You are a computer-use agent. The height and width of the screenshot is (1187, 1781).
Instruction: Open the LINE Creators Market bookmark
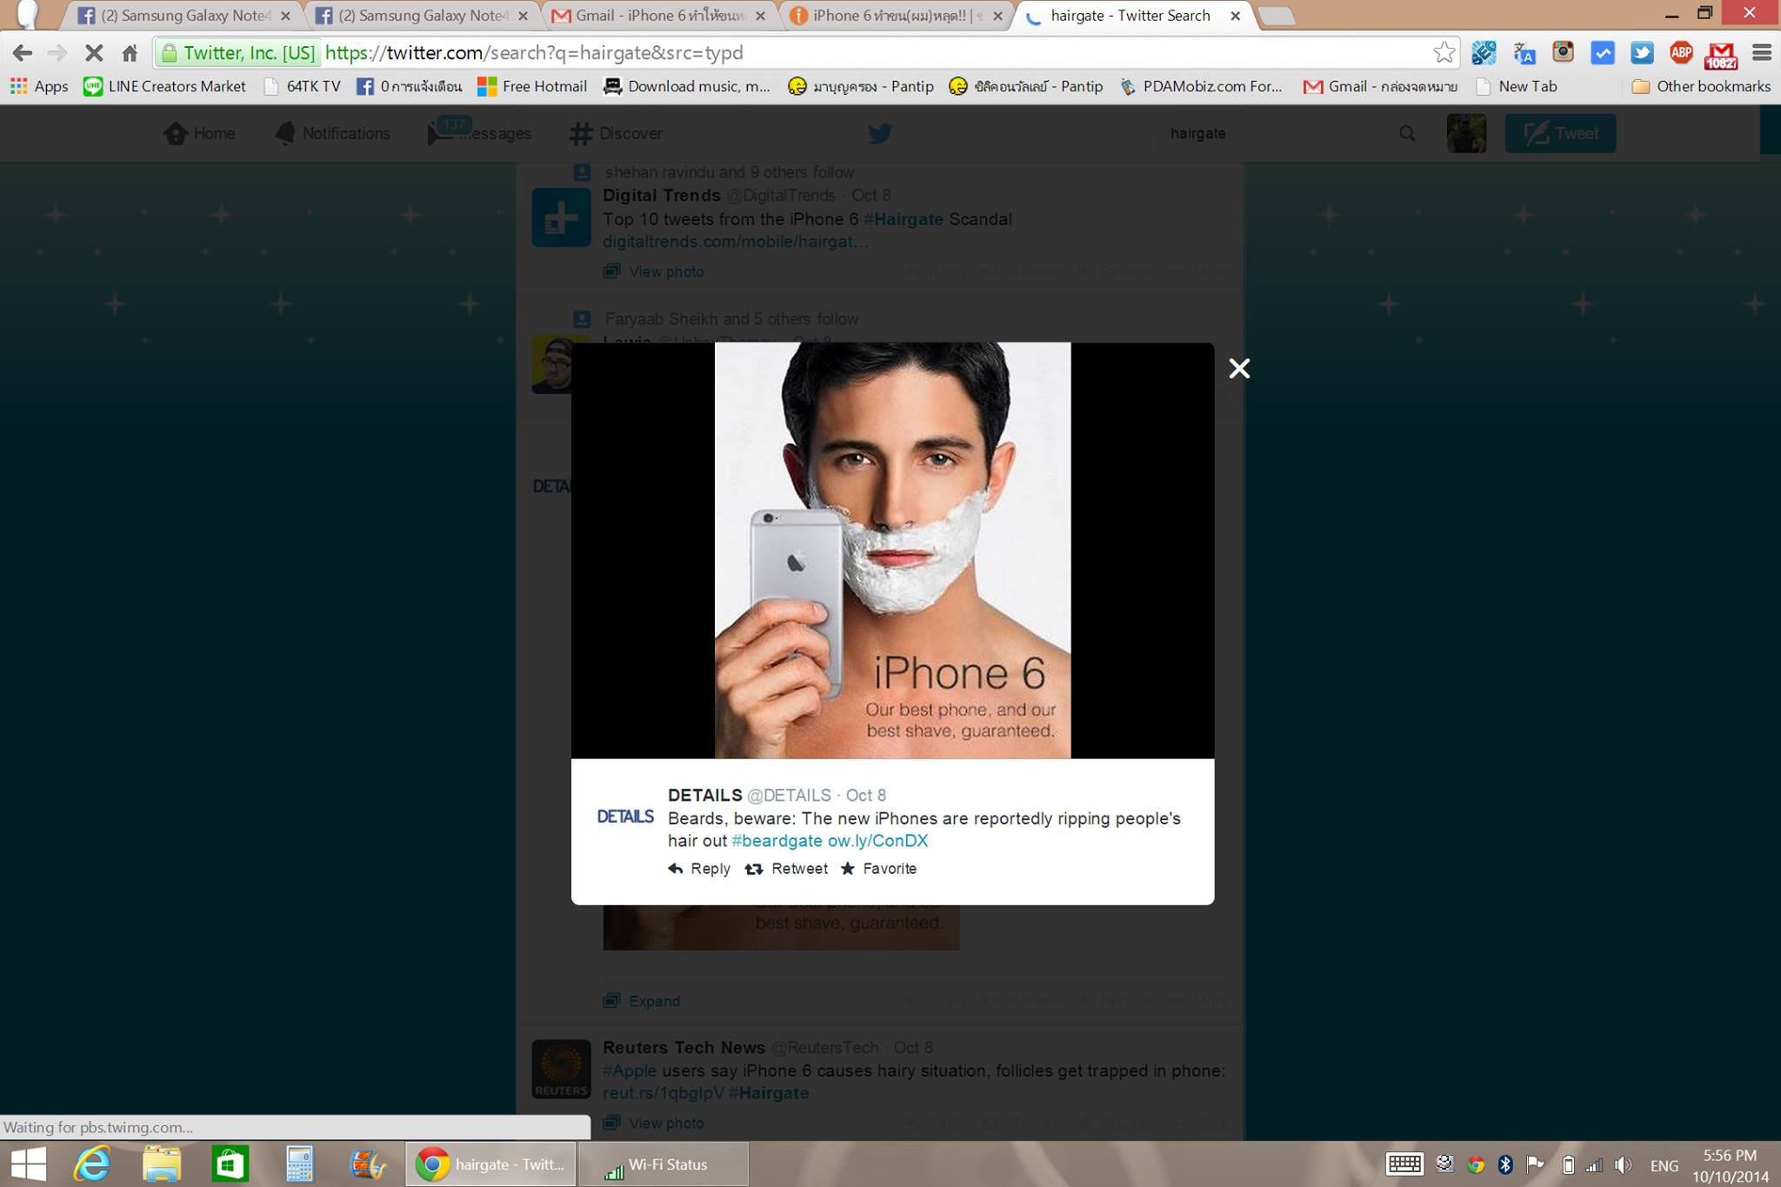click(165, 86)
